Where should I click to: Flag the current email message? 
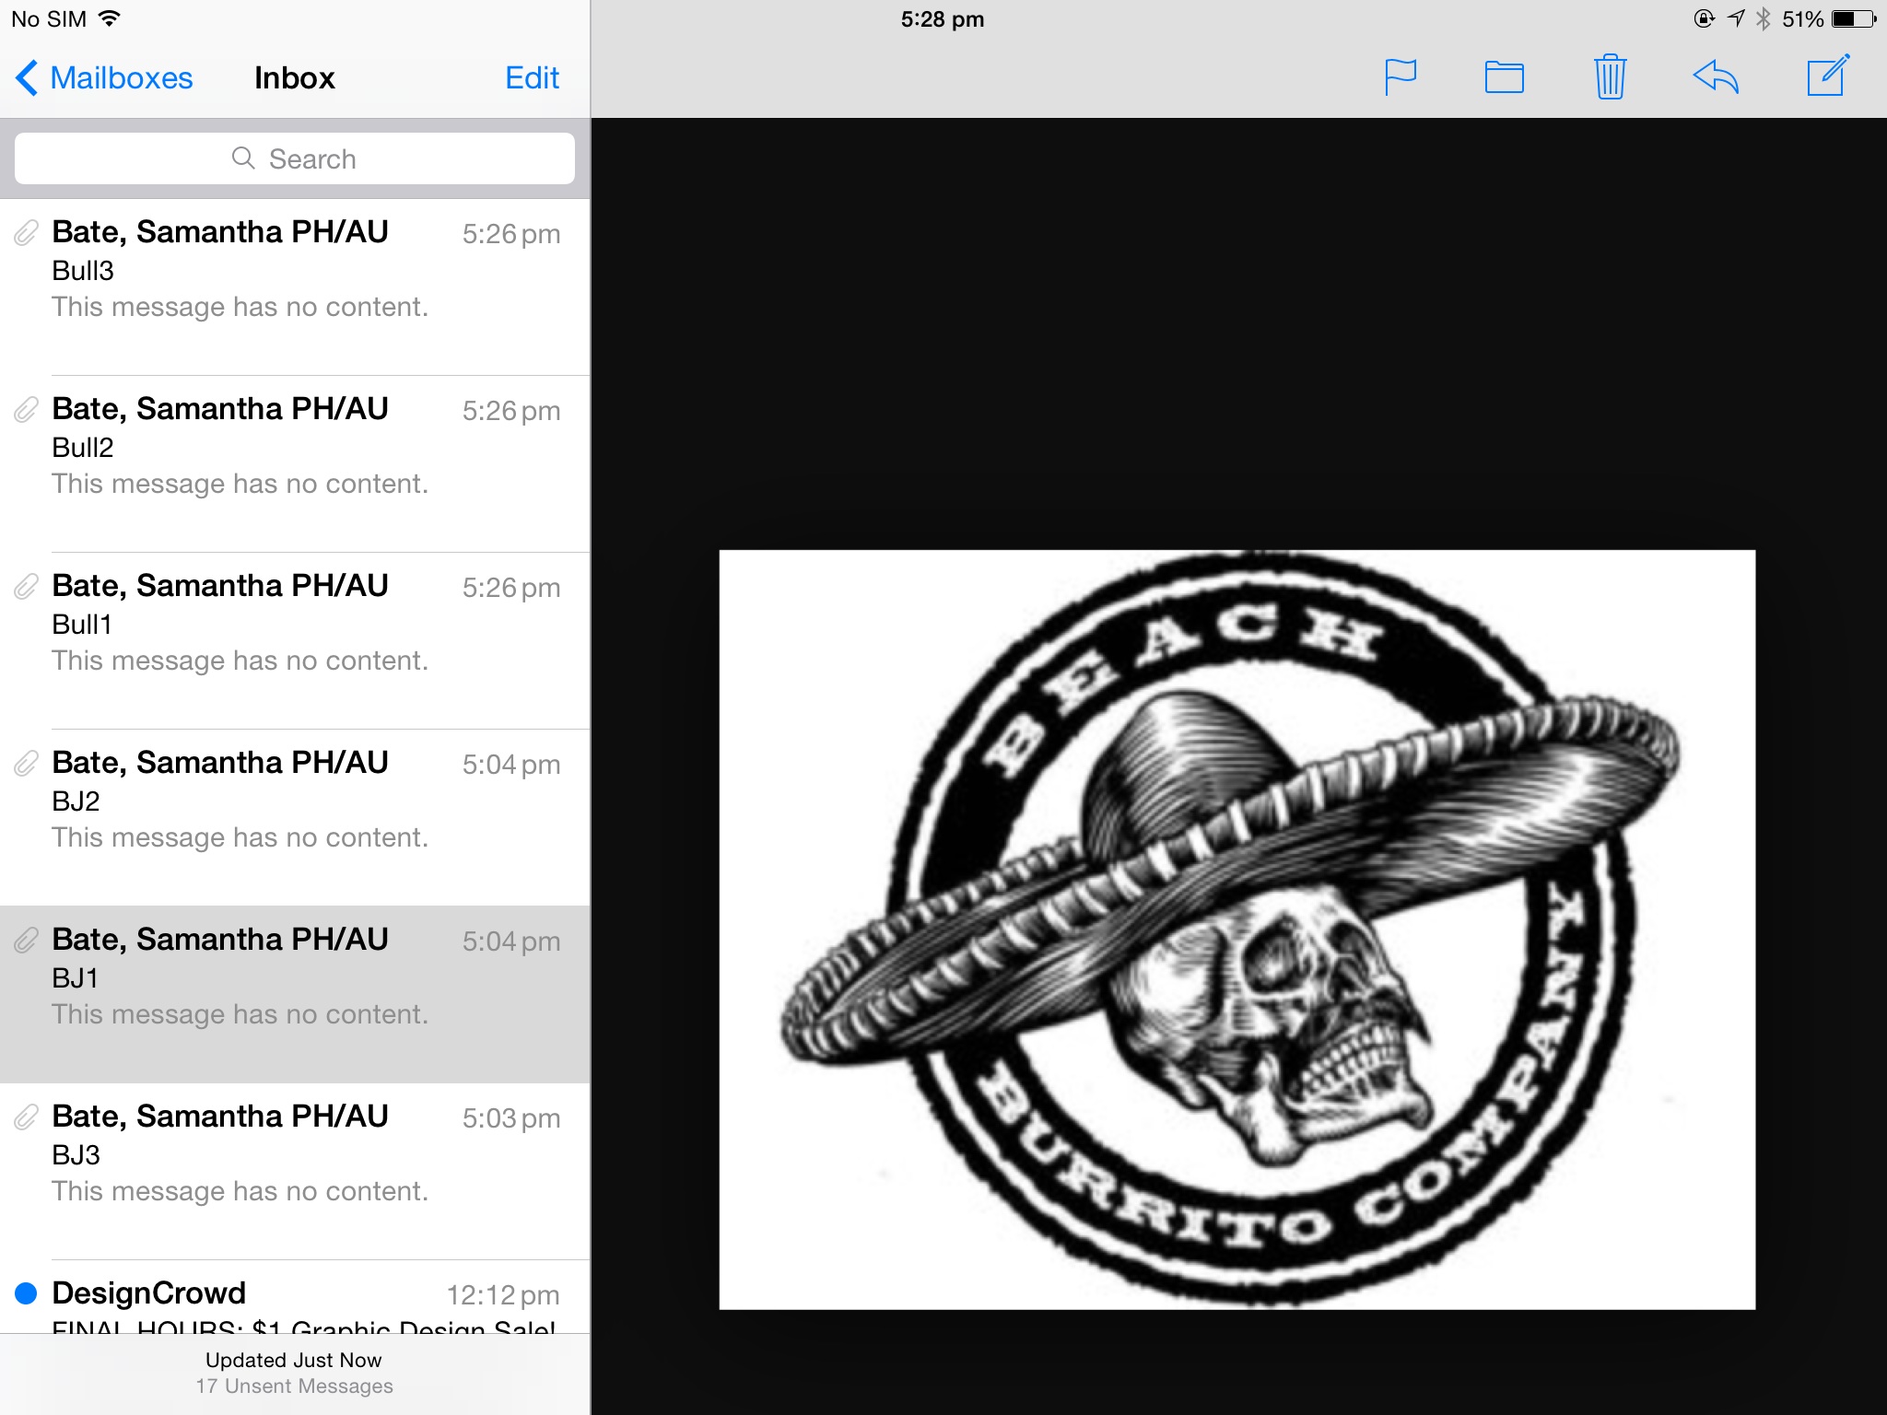(x=1400, y=77)
